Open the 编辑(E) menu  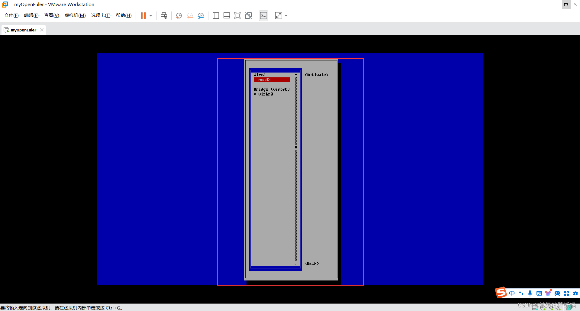tap(31, 15)
